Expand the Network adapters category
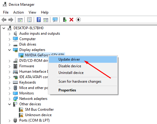Image resolution: width=157 pixels, height=124 pixels. click(10, 99)
